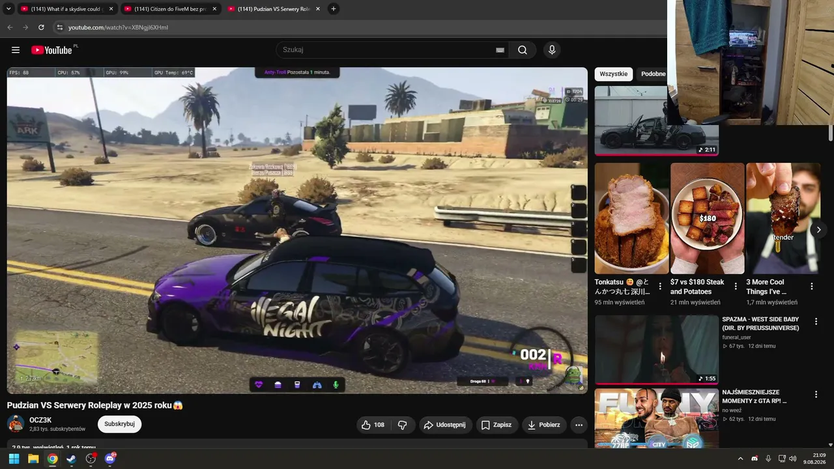The image size is (834, 469).
Task: Close the 'Citizen do FiveM' tab
Action: [214, 9]
